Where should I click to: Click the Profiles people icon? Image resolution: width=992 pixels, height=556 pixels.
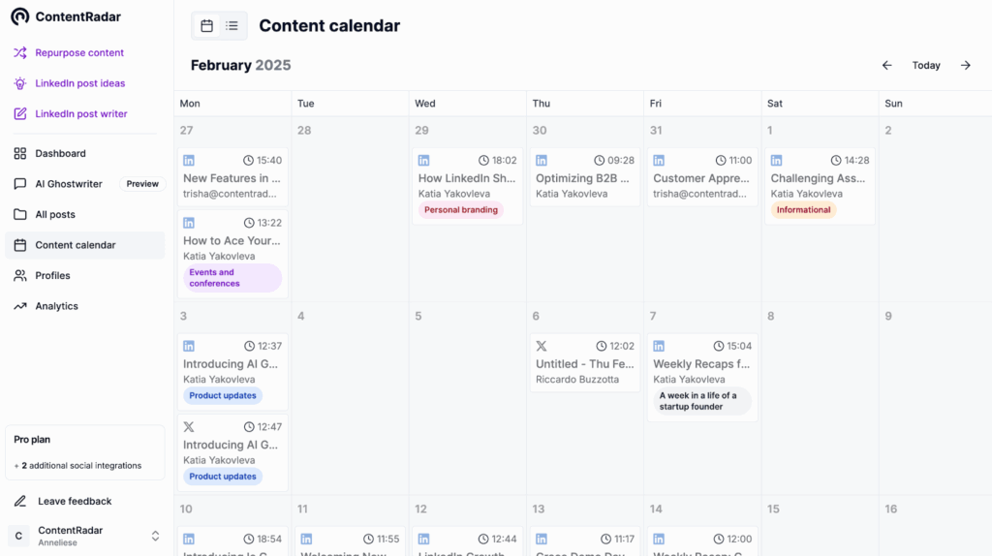[19, 275]
